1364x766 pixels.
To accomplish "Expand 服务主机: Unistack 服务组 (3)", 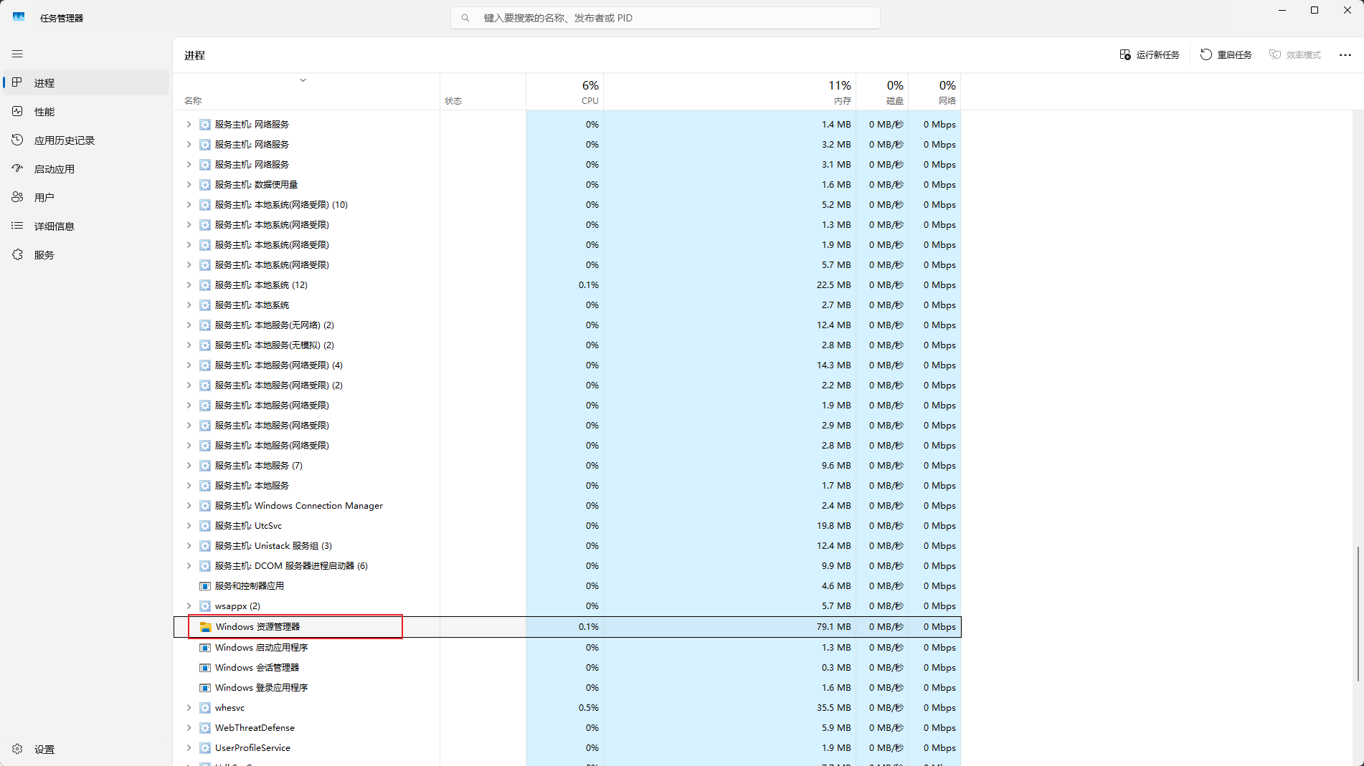I will click(189, 546).
